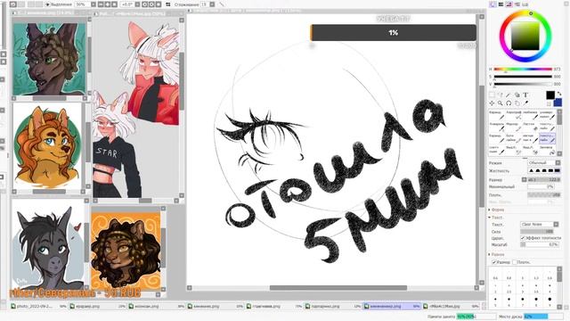
Task: Switch to the photo_2022-09-2 document tab
Action: [38, 307]
